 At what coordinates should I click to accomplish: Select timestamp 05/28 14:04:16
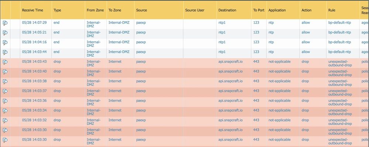tap(34, 42)
